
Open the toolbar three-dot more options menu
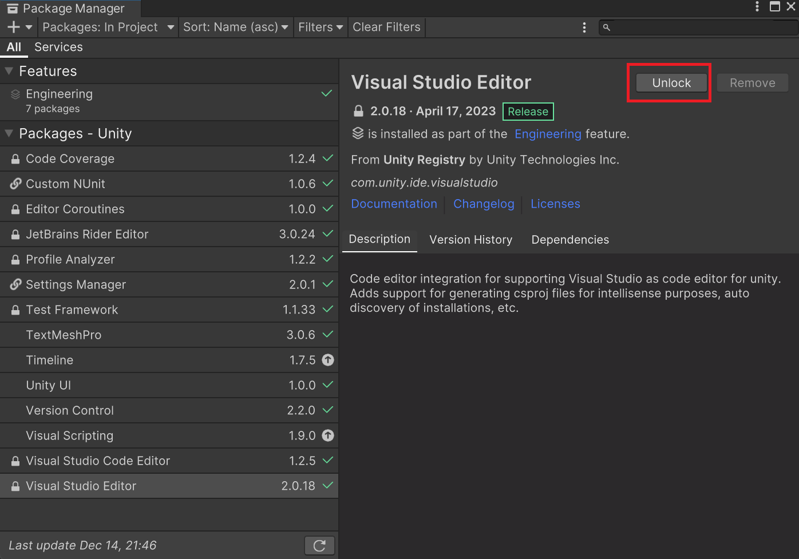click(584, 27)
